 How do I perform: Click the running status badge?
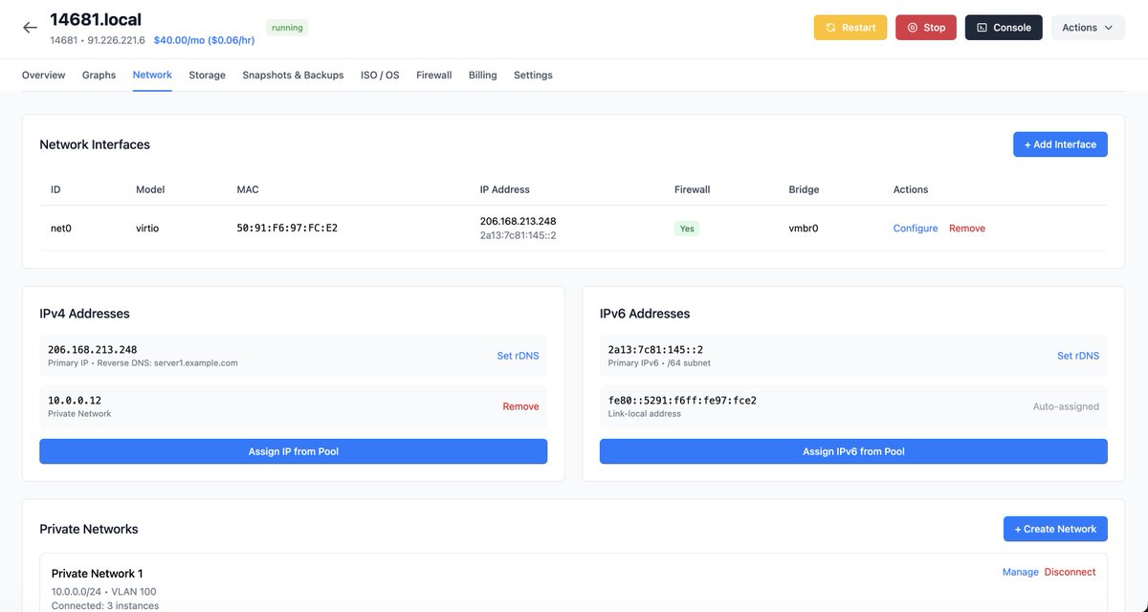pos(287,28)
